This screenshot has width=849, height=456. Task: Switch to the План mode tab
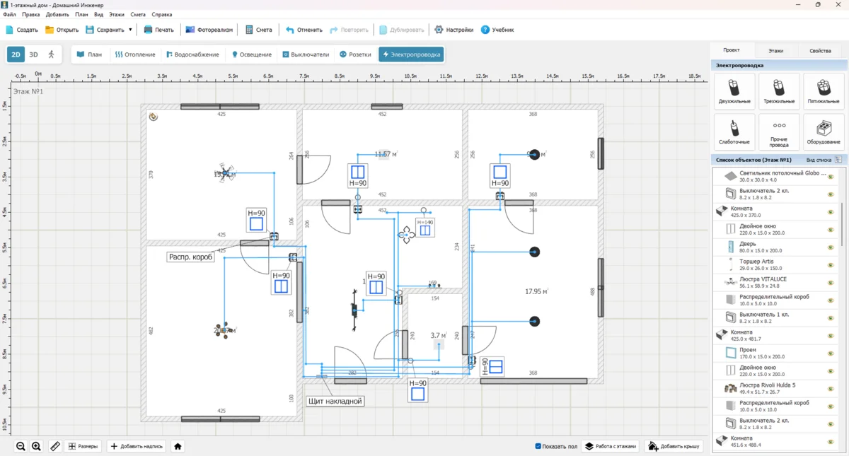pyautogui.click(x=90, y=54)
